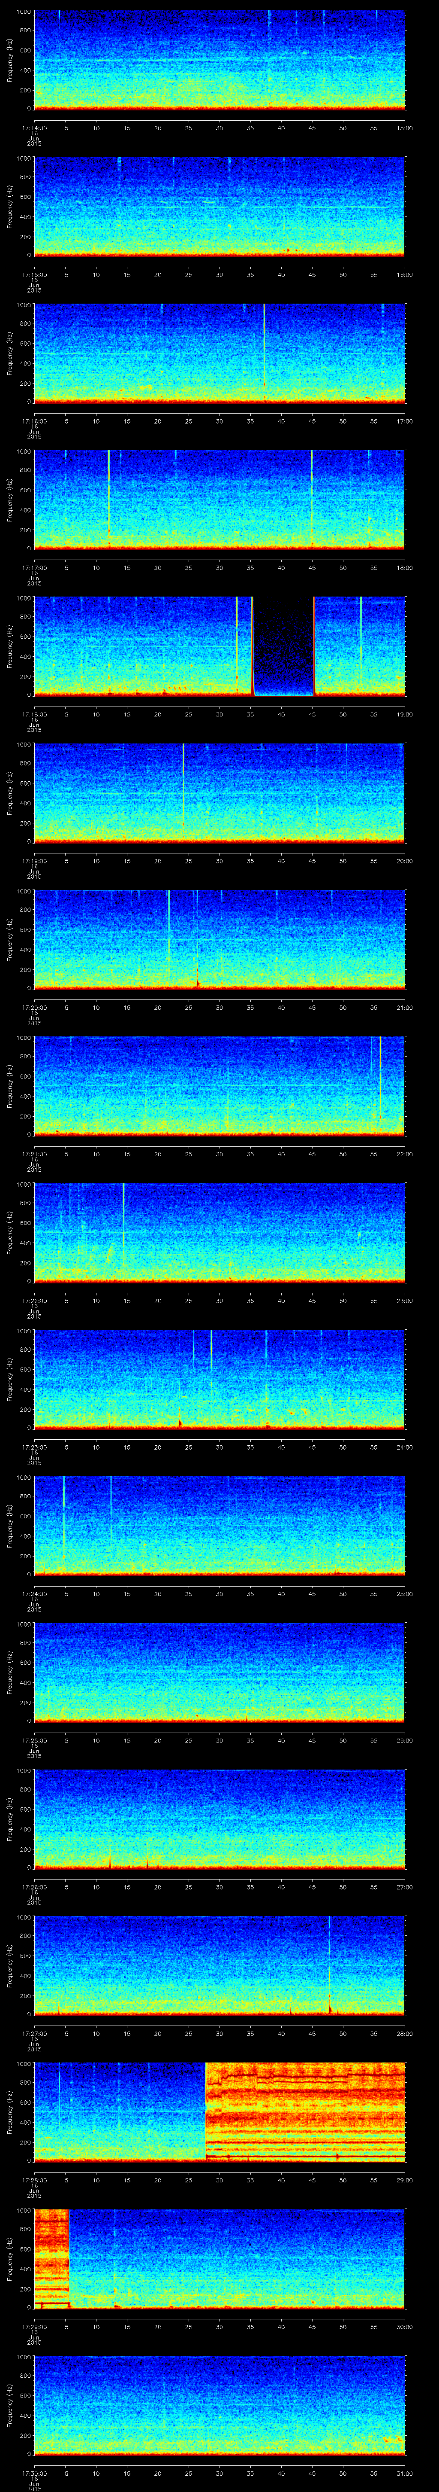Click the 45 second tick under the 17:28:00 panel
439x2492 pixels.
[x=312, y=2181]
